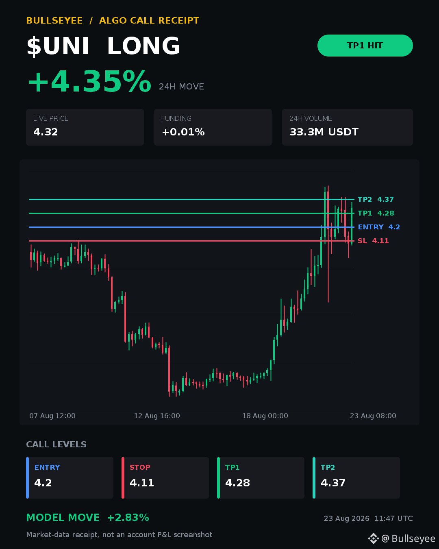The height and width of the screenshot is (549, 439).
Task: Select the FUNDING card showing +0.01%
Action: click(x=213, y=127)
